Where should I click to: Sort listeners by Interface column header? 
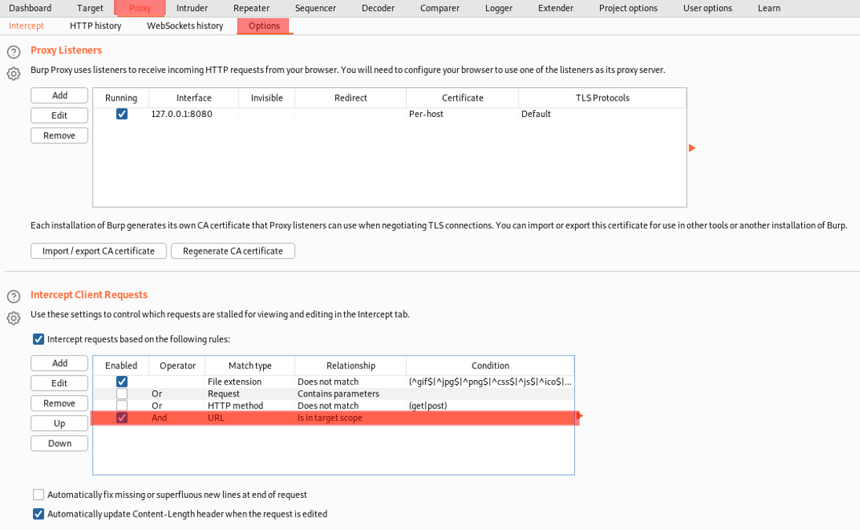[x=194, y=98]
